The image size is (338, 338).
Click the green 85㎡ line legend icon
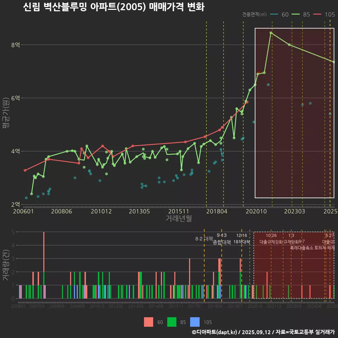click(x=296, y=14)
